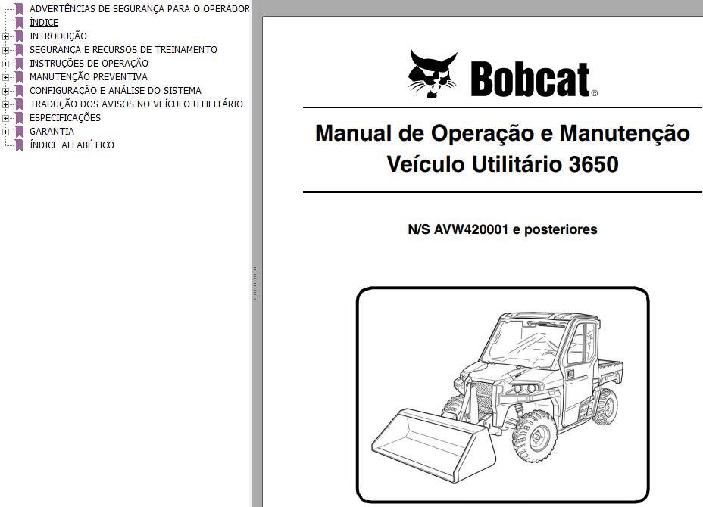Expand the INTRODUÇÃO tree node
The height and width of the screenshot is (507, 703).
[x=5, y=36]
